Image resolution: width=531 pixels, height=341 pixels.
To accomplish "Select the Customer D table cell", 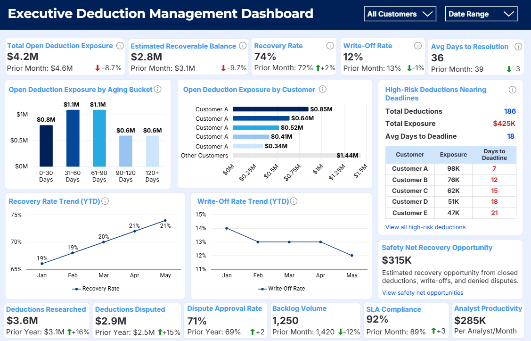I will tap(410, 202).
